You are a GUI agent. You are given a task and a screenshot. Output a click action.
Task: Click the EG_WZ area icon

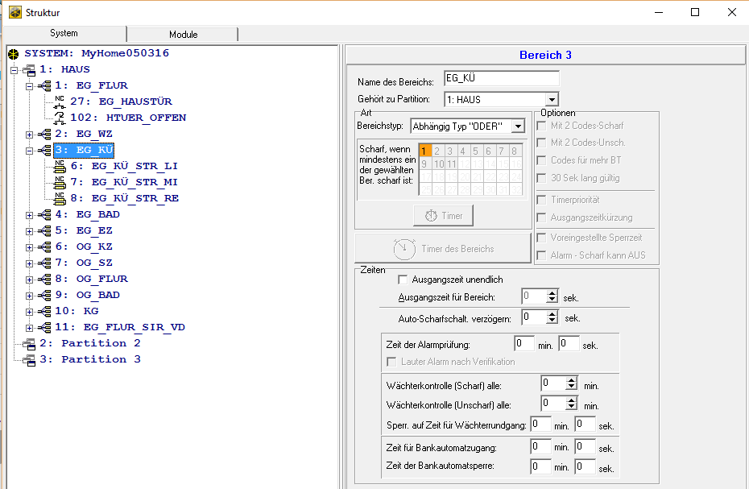coord(43,134)
